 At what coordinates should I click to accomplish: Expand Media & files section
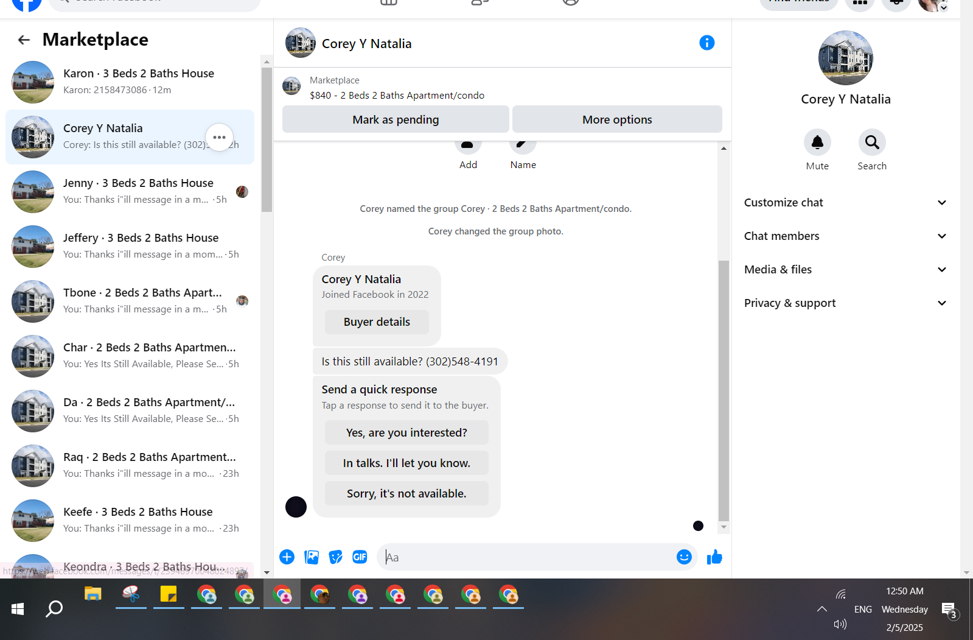845,270
